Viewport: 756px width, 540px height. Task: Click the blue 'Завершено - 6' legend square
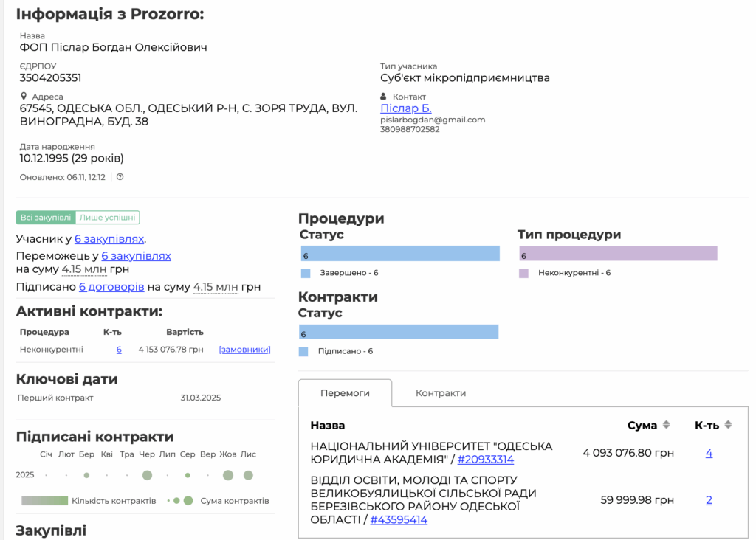306,273
